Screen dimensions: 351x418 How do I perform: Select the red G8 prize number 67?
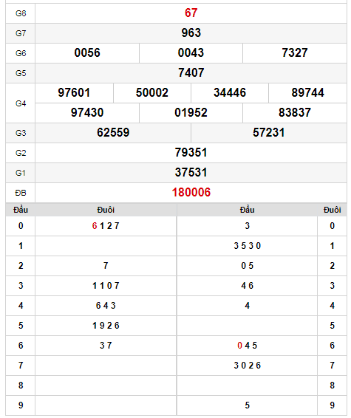click(191, 13)
